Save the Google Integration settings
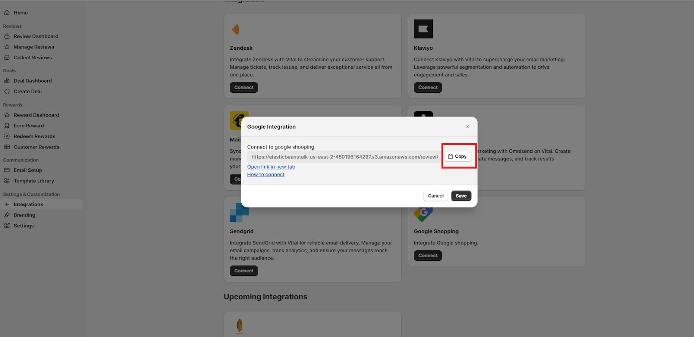The image size is (694, 337). point(461,196)
